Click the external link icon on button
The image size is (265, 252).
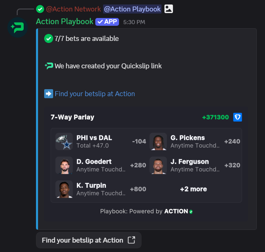point(131,240)
